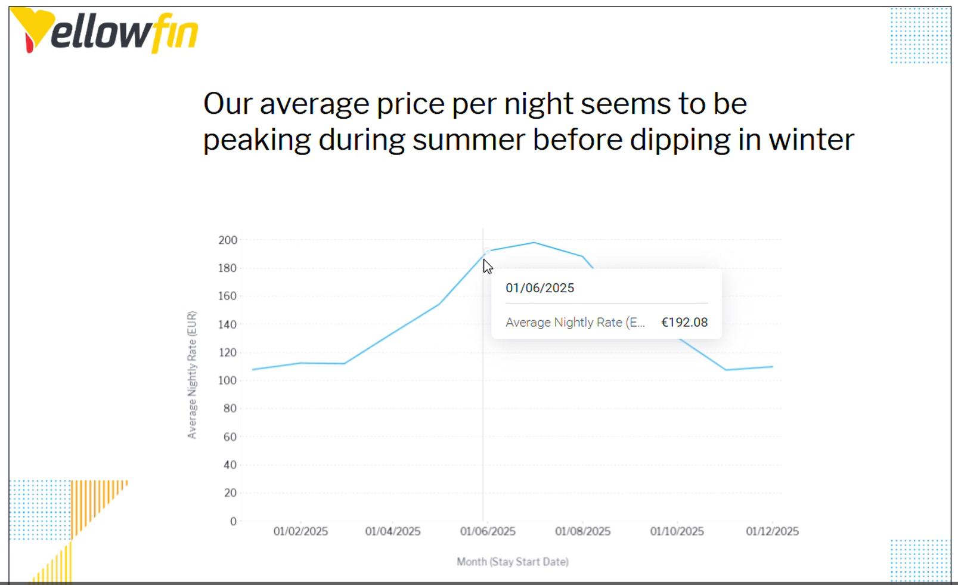This screenshot has width=958, height=585.
Task: Click the blue dotted pattern in bottom-right corner
Action: (920, 559)
